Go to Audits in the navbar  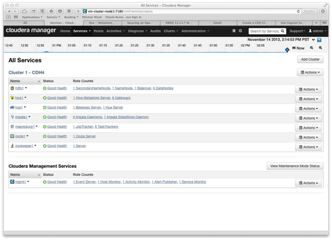click(155, 31)
